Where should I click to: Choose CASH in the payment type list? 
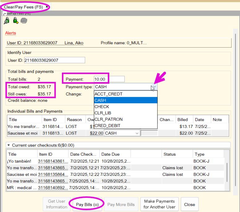[x=126, y=100]
